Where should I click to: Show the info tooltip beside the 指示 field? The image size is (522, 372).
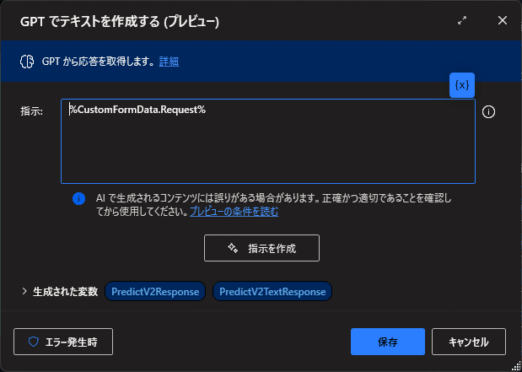(488, 112)
